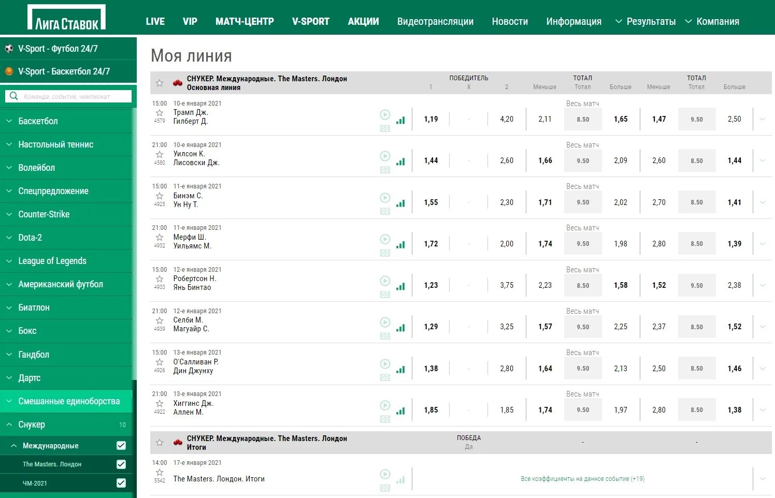
Task: Favorite the Селби М. – Магуайр С. match
Action: click(x=160, y=320)
